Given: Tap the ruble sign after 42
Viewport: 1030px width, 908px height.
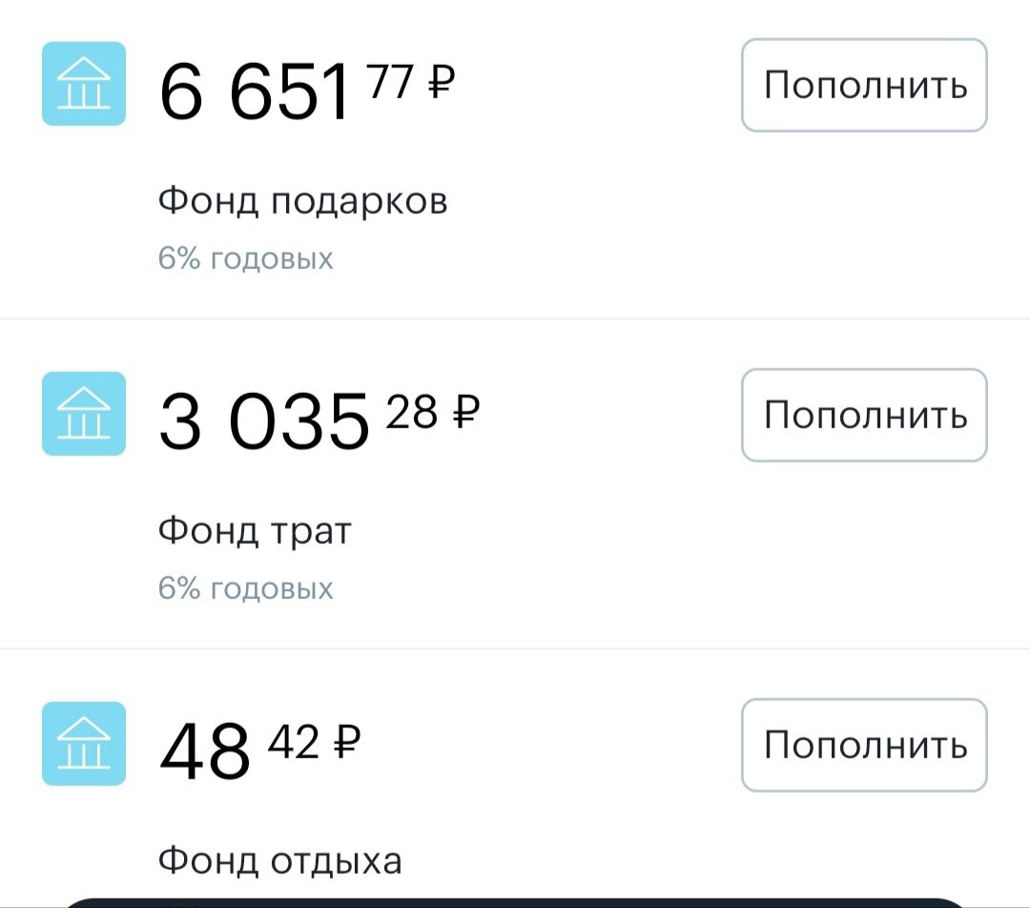Looking at the screenshot, I should pyautogui.click(x=347, y=741).
